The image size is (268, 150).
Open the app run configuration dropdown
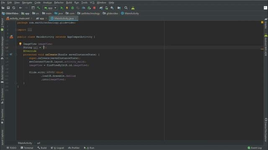50,8
